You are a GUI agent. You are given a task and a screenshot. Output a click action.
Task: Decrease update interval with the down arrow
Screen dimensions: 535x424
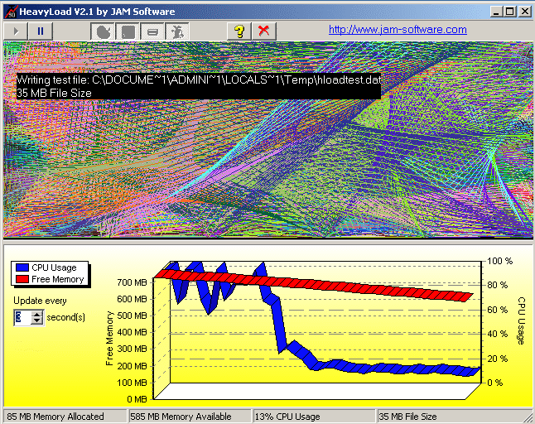[x=36, y=322]
